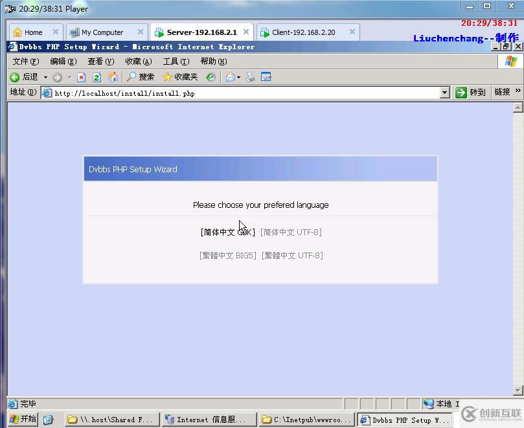Stop page loading with red X icon
The height and width of the screenshot is (428, 524).
coord(81,78)
